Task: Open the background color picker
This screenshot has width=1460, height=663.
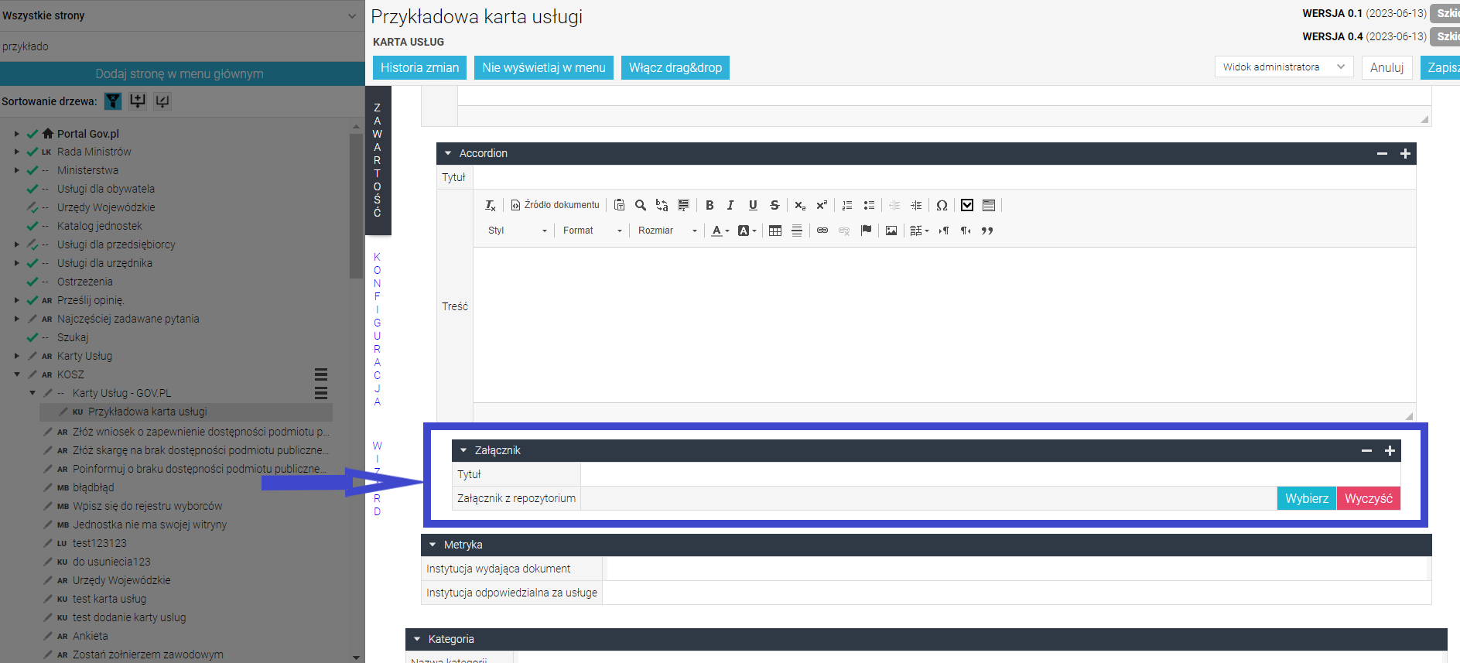Action: tap(747, 231)
